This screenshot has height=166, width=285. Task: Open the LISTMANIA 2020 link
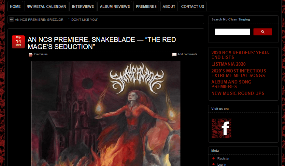click(228, 64)
